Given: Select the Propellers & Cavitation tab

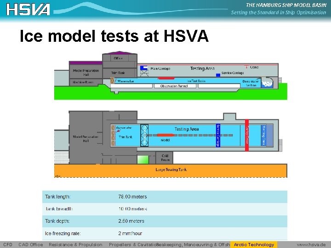Looking at the screenshot, I should (133, 245).
